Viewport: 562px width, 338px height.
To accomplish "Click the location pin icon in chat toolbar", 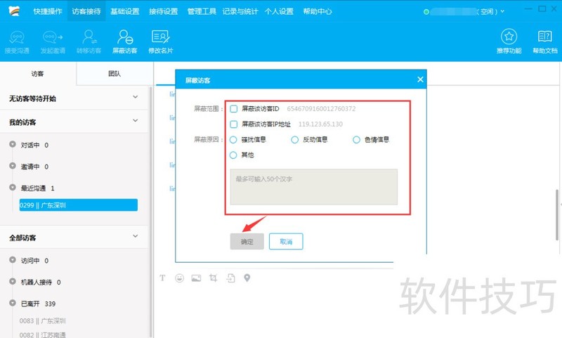I will [x=247, y=278].
